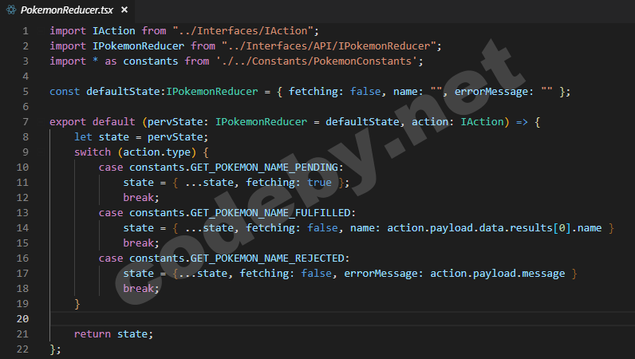Viewport: 635px width, 359px height.
Task: Click constants.GET_POKEMON_NAME_REJECTED case label
Action: (237, 258)
